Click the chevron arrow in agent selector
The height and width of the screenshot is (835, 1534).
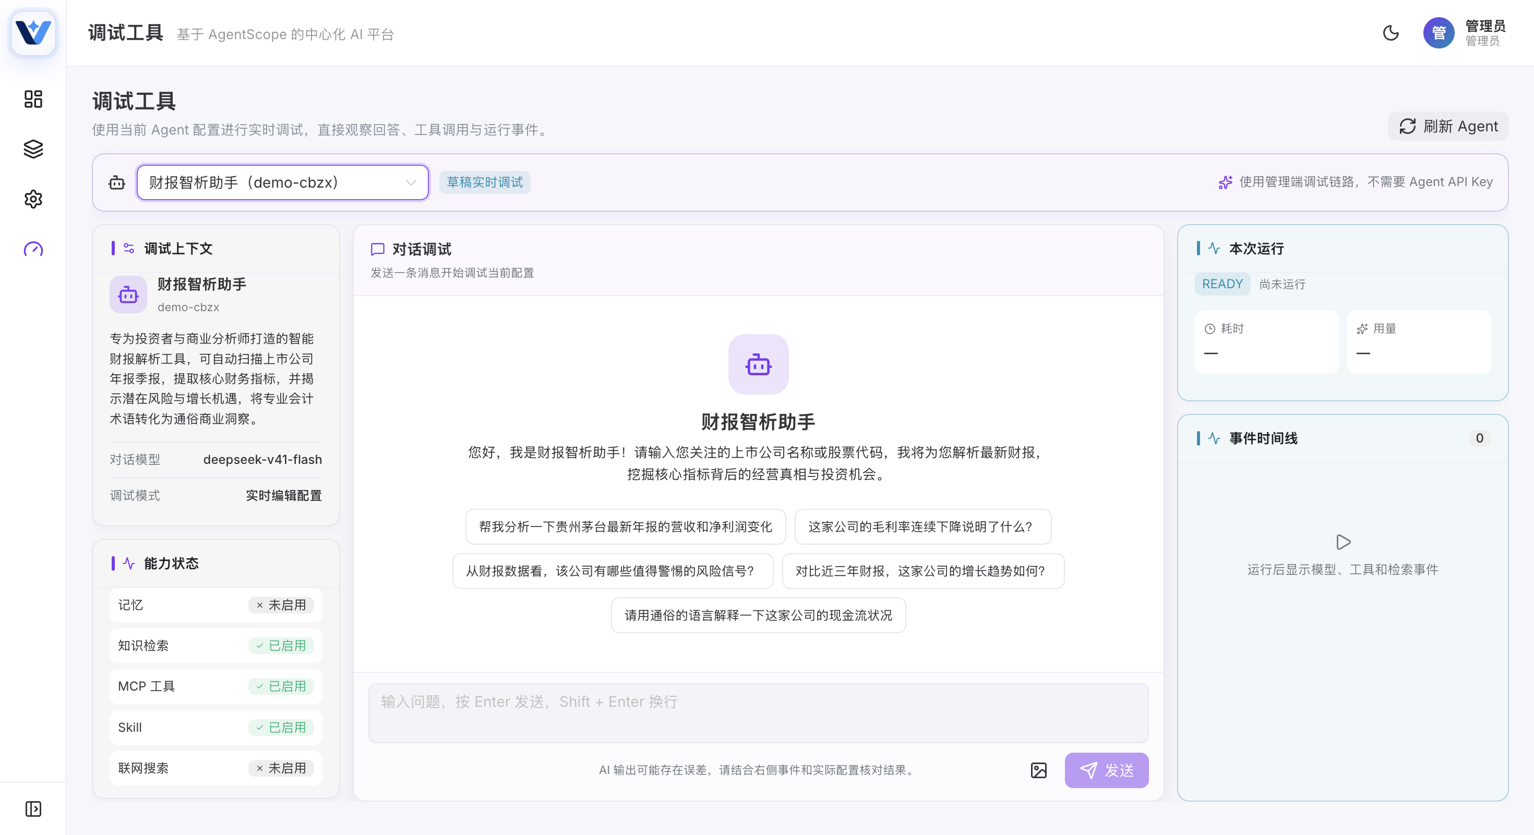[410, 182]
